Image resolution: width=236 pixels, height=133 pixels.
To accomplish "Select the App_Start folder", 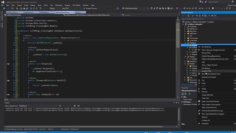I will point(193,31).
